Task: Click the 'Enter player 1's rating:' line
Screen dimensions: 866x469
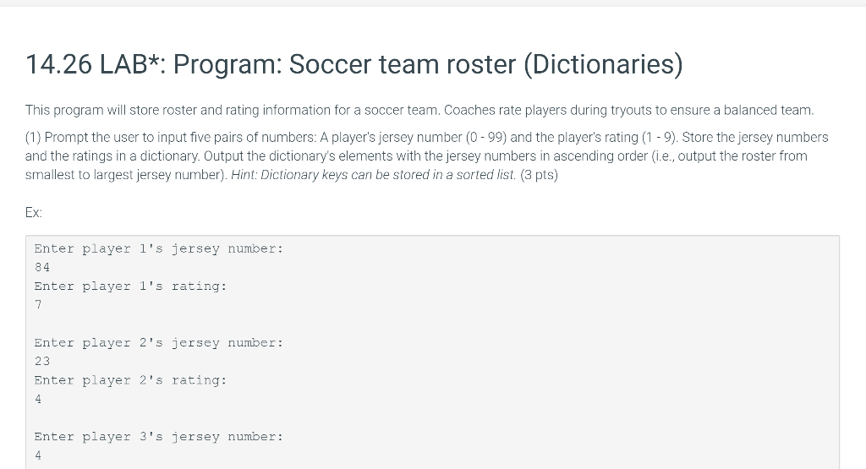Action: click(x=130, y=286)
